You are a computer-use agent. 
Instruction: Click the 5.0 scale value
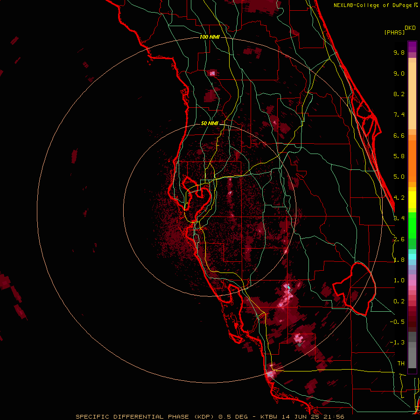click(x=399, y=177)
